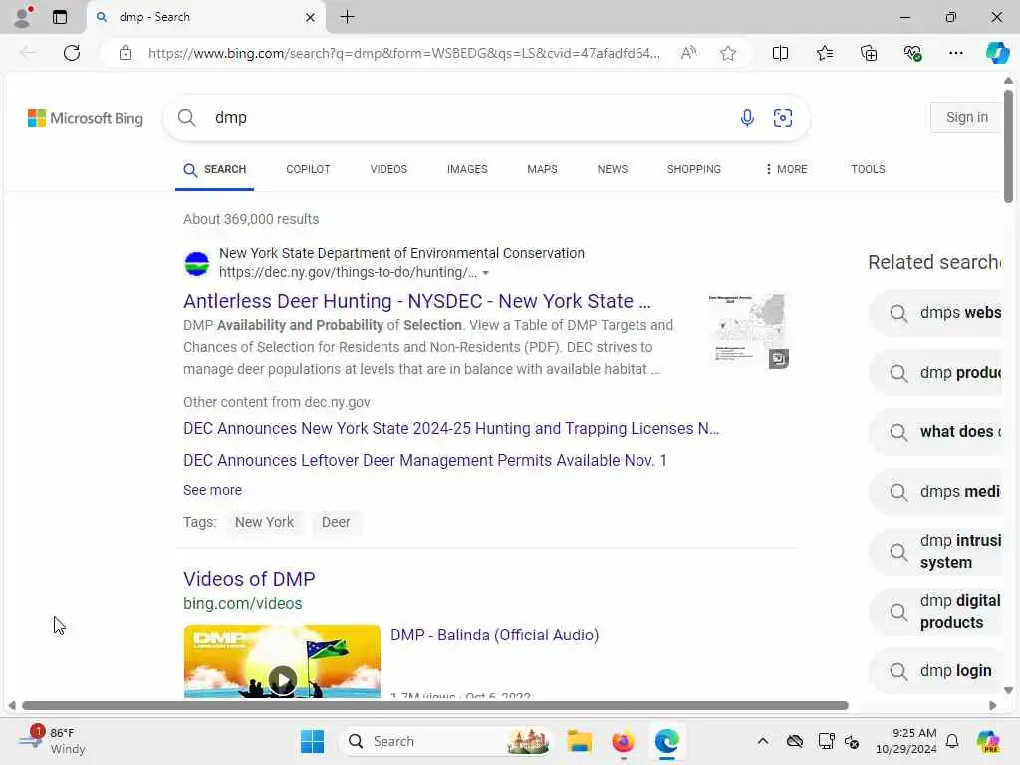Switch to the SHOPPING tab
1020x765 pixels.
pyautogui.click(x=693, y=169)
